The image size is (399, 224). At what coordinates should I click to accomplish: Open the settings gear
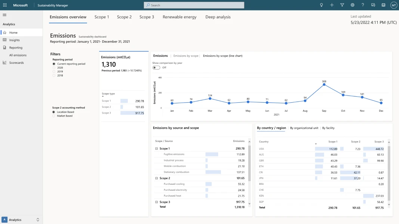pos(352,5)
